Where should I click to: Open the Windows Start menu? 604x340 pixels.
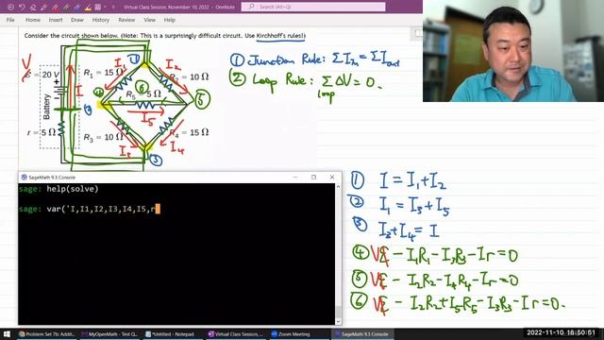(7, 333)
